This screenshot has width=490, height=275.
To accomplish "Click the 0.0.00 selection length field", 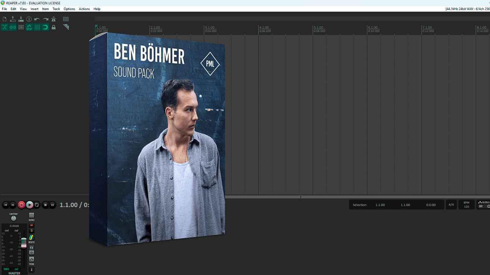I will (431, 205).
